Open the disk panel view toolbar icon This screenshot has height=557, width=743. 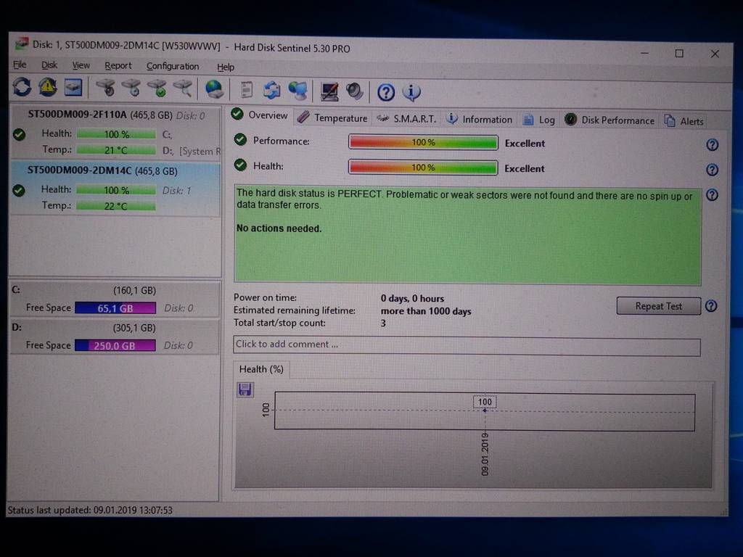73,88
